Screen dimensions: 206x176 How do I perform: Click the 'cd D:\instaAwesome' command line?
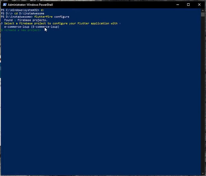pos(29,14)
